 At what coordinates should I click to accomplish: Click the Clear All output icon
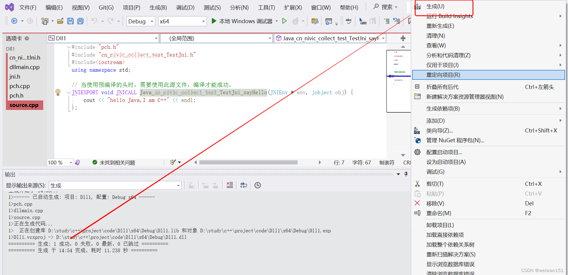coord(230,185)
